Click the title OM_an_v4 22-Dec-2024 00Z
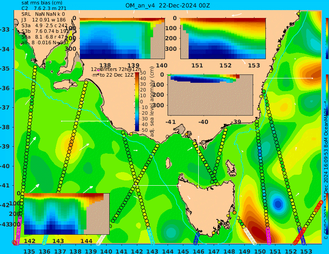 pyautogui.click(x=168, y=6)
